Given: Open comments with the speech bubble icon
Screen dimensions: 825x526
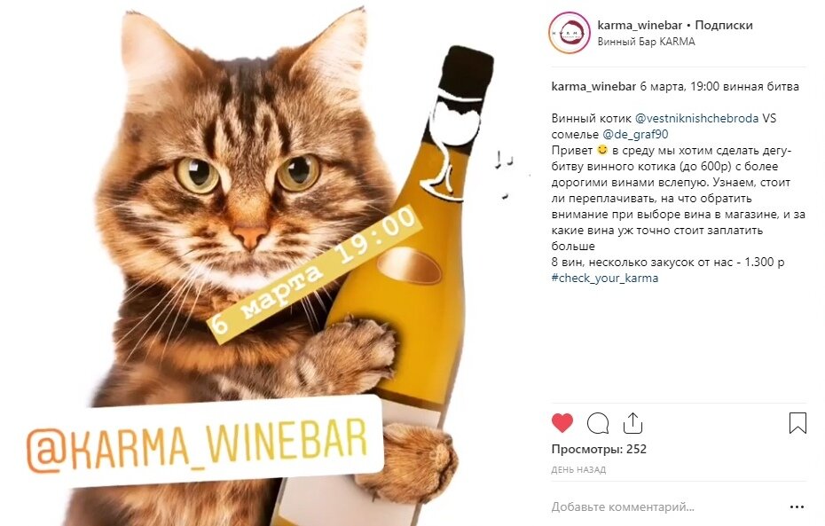Looking at the screenshot, I should pyautogui.click(x=598, y=423).
